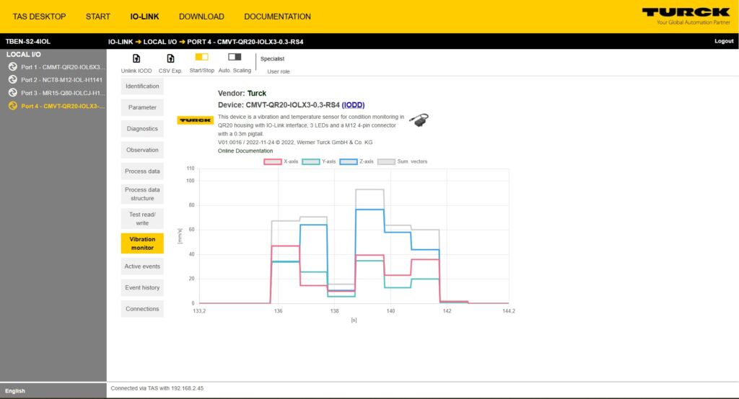Screen dimensions: 739x399
Task: Click the Port 4 IO-Link icon
Action: point(12,107)
